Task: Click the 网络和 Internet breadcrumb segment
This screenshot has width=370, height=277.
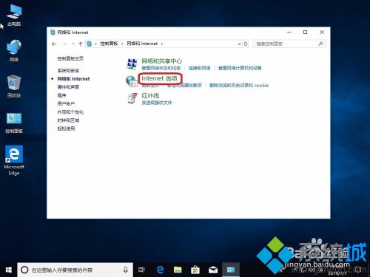Action: pyautogui.click(x=142, y=44)
